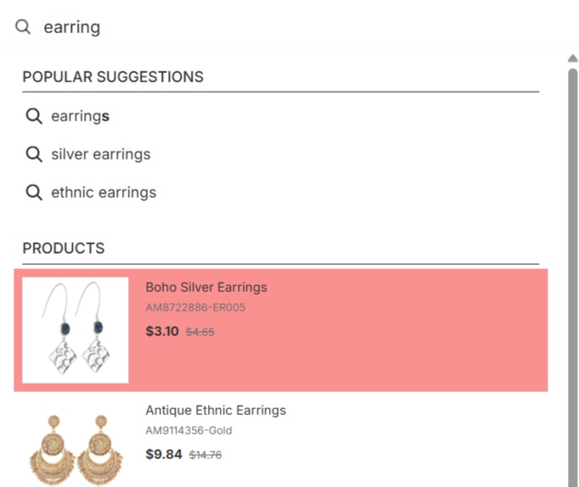Click the $9.84 price of Antique earrings
579x487 pixels.
[164, 454]
